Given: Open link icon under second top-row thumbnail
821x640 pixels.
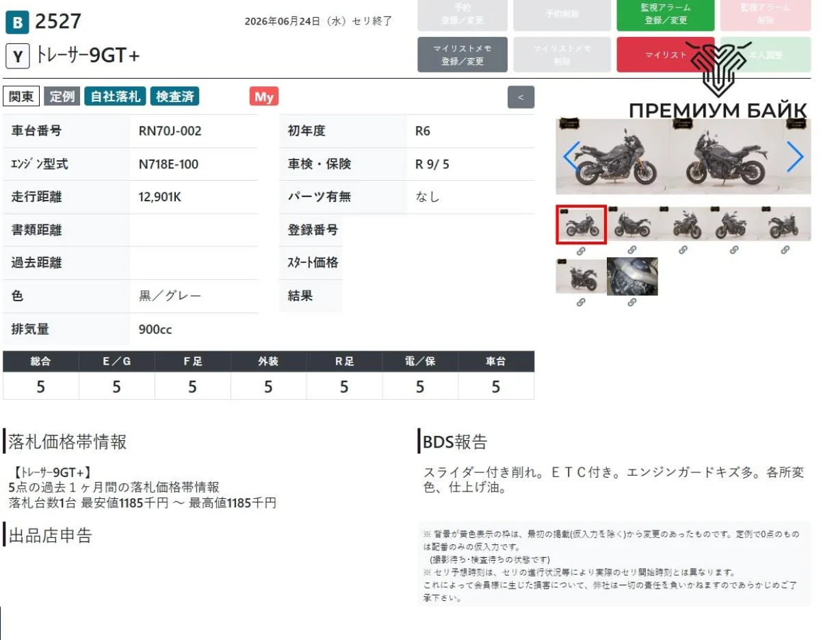Looking at the screenshot, I should point(632,251).
